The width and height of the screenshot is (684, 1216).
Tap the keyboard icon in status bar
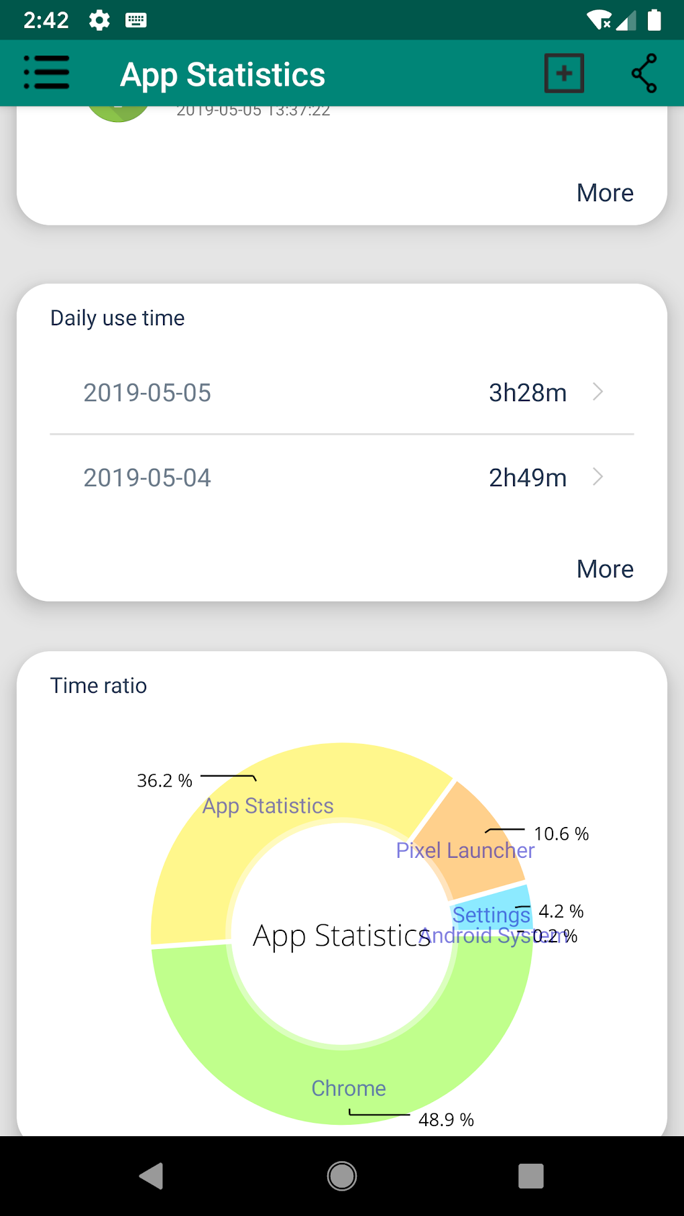click(x=136, y=20)
